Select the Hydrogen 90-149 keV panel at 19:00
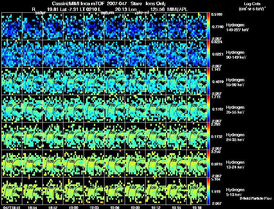Viewport: 274px width, 209px height. click(x=74, y=54)
